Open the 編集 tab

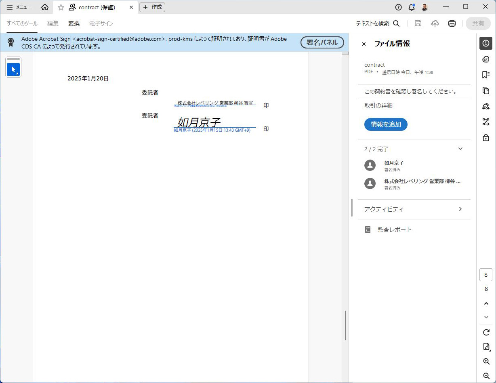pyautogui.click(x=53, y=23)
